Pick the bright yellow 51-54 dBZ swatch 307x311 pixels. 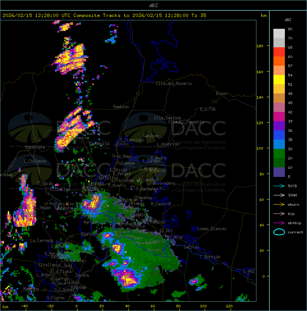pyautogui.click(x=279, y=80)
